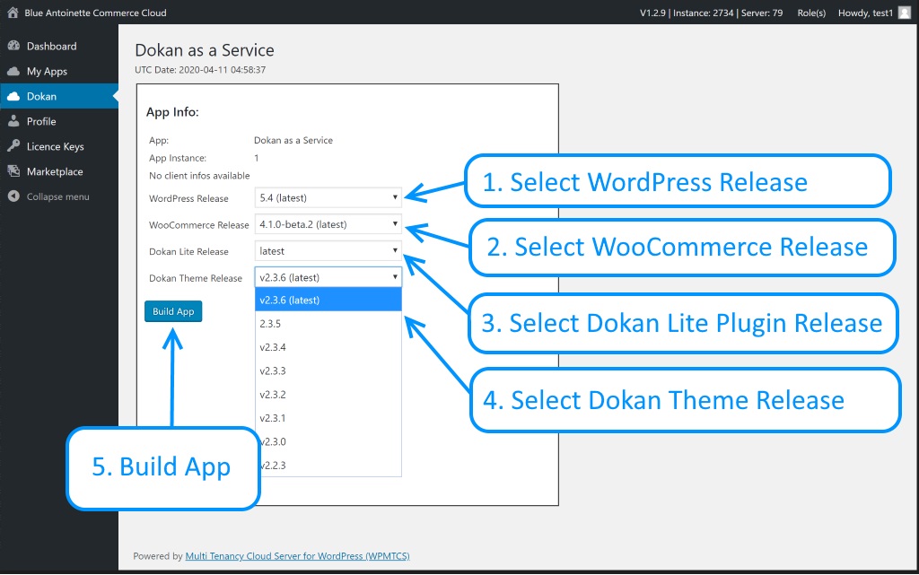Click the App Instance value 1
The height and width of the screenshot is (575, 919).
click(x=256, y=158)
